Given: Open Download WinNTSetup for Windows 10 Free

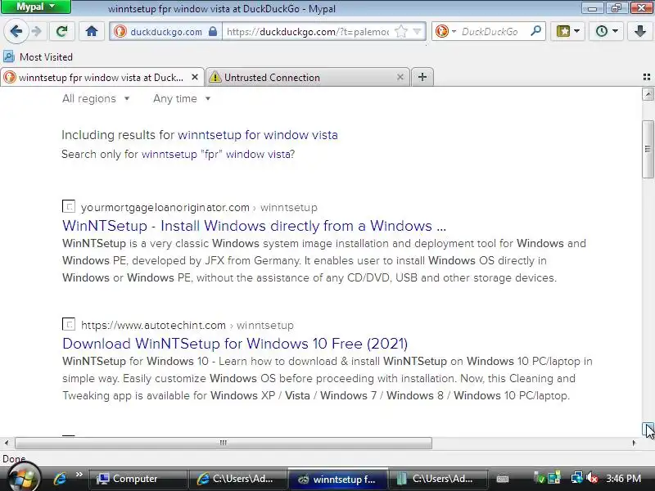Looking at the screenshot, I should coord(235,344).
